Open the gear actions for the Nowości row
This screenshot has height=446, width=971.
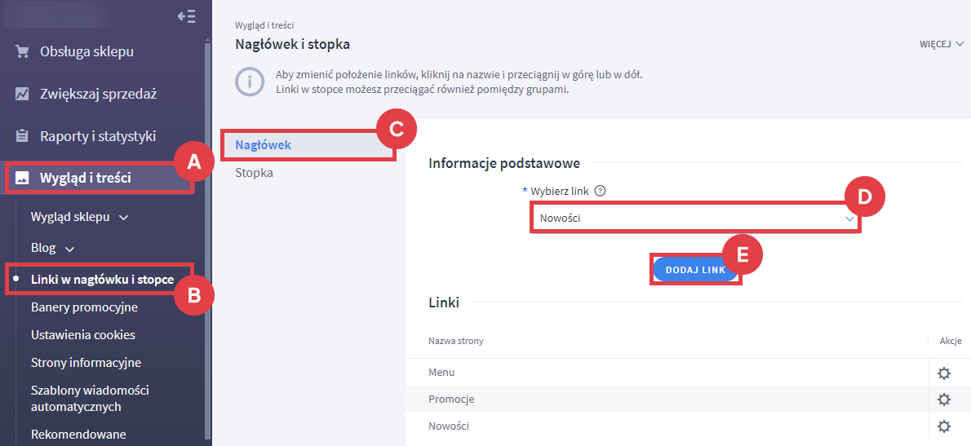coord(944,426)
